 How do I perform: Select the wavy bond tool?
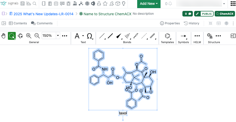click(x=136, y=36)
